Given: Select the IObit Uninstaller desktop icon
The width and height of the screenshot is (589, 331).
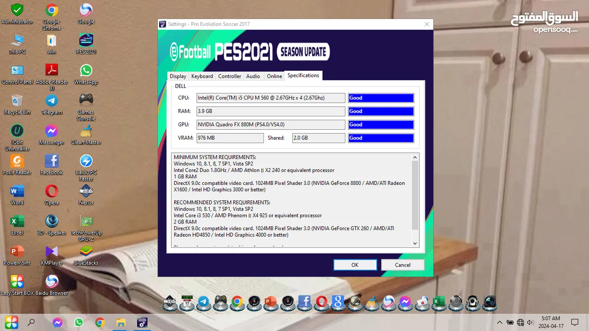Looking at the screenshot, I should (17, 137).
